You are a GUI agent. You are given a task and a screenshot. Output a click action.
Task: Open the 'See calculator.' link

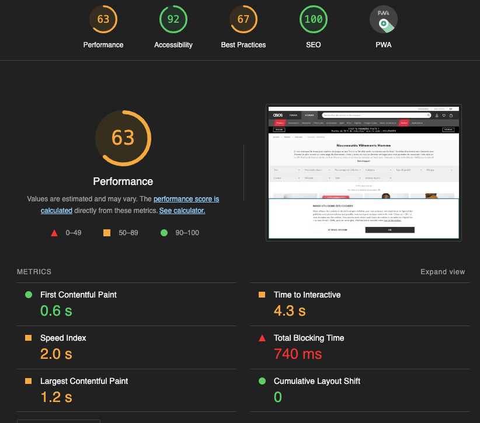click(182, 211)
